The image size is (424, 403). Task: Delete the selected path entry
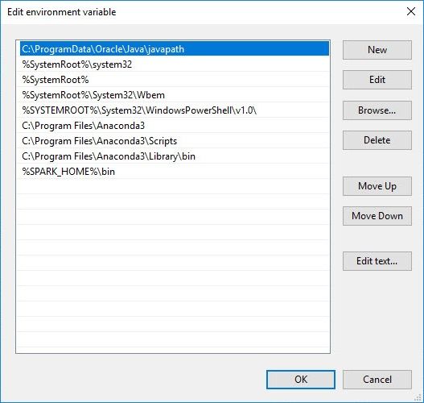377,140
